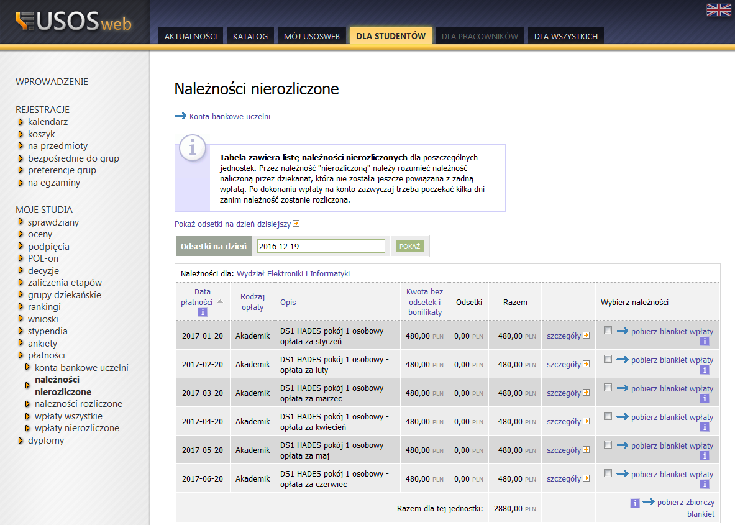Open wpłaty wszystkie in the sidebar
Image resolution: width=735 pixels, height=525 pixels.
point(68,416)
